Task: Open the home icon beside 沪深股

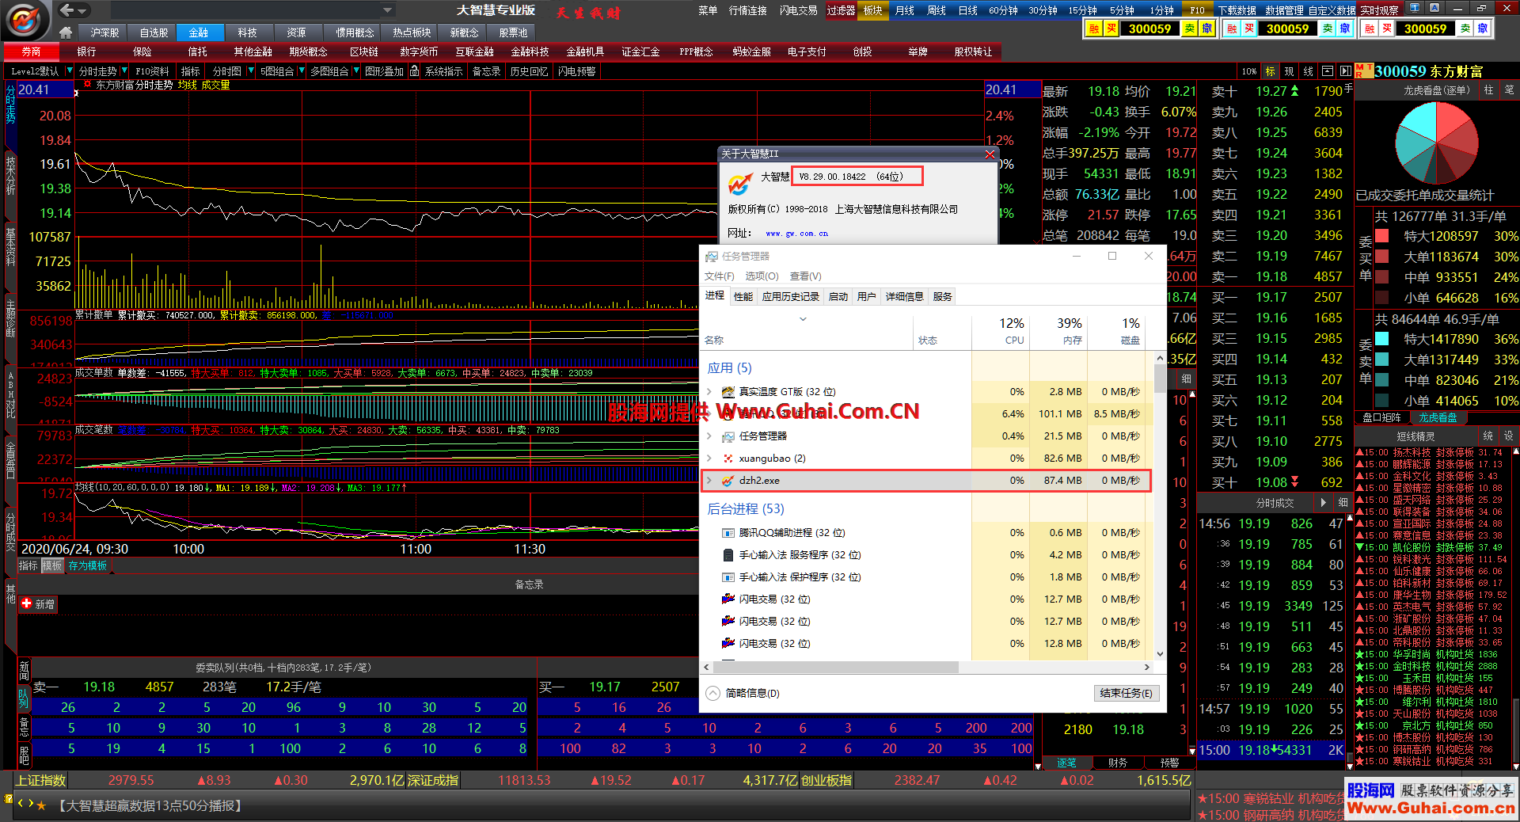Action: tap(66, 32)
